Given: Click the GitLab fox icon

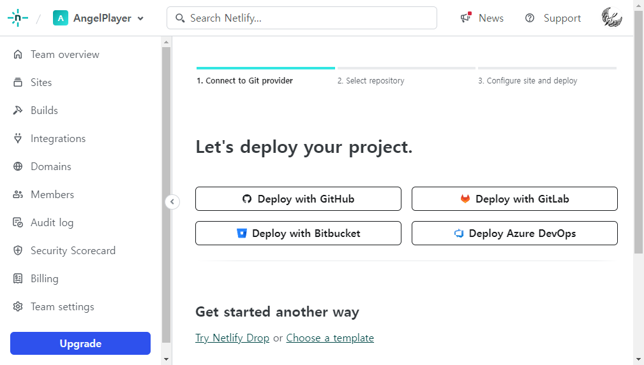Looking at the screenshot, I should click(x=465, y=199).
